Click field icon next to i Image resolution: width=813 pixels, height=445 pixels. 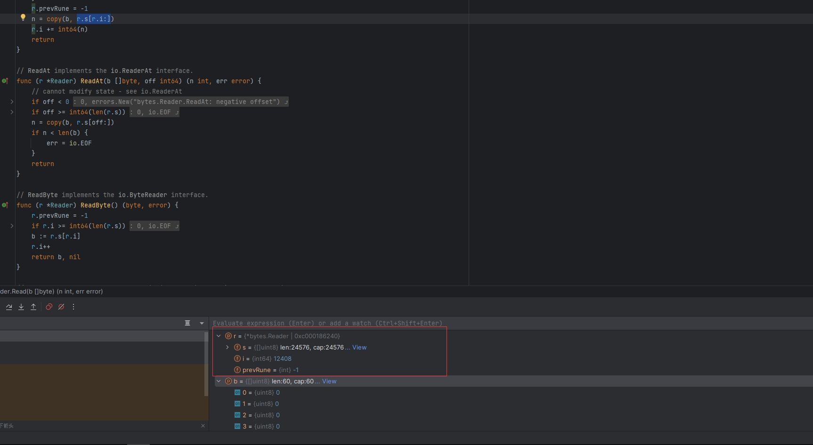pyautogui.click(x=237, y=358)
